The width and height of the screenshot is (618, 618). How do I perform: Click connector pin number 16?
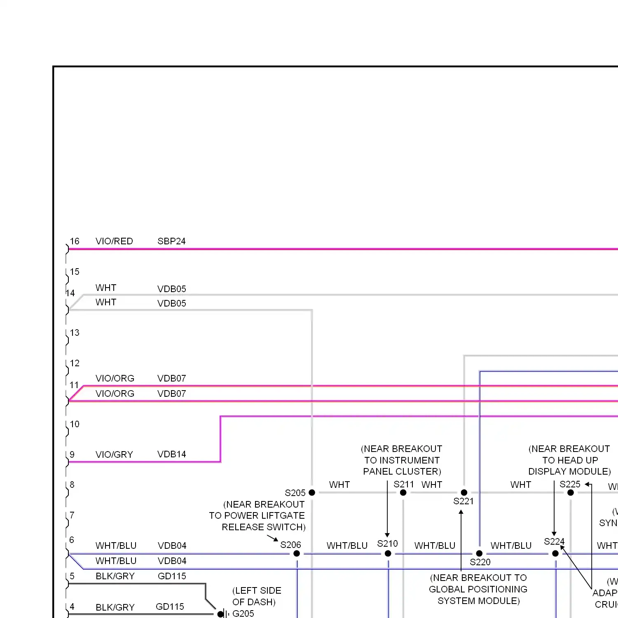click(75, 241)
